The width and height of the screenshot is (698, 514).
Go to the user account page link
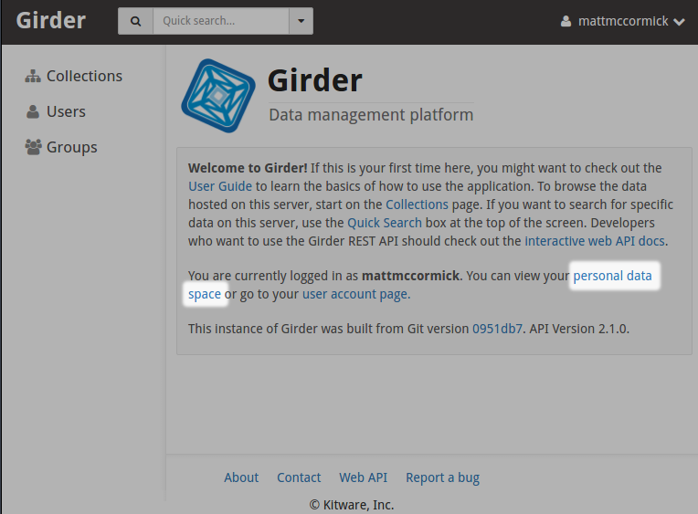[355, 294]
